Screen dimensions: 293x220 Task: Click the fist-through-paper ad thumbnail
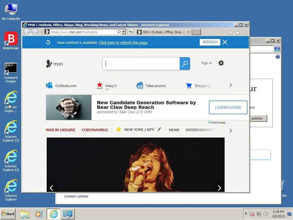69,107
